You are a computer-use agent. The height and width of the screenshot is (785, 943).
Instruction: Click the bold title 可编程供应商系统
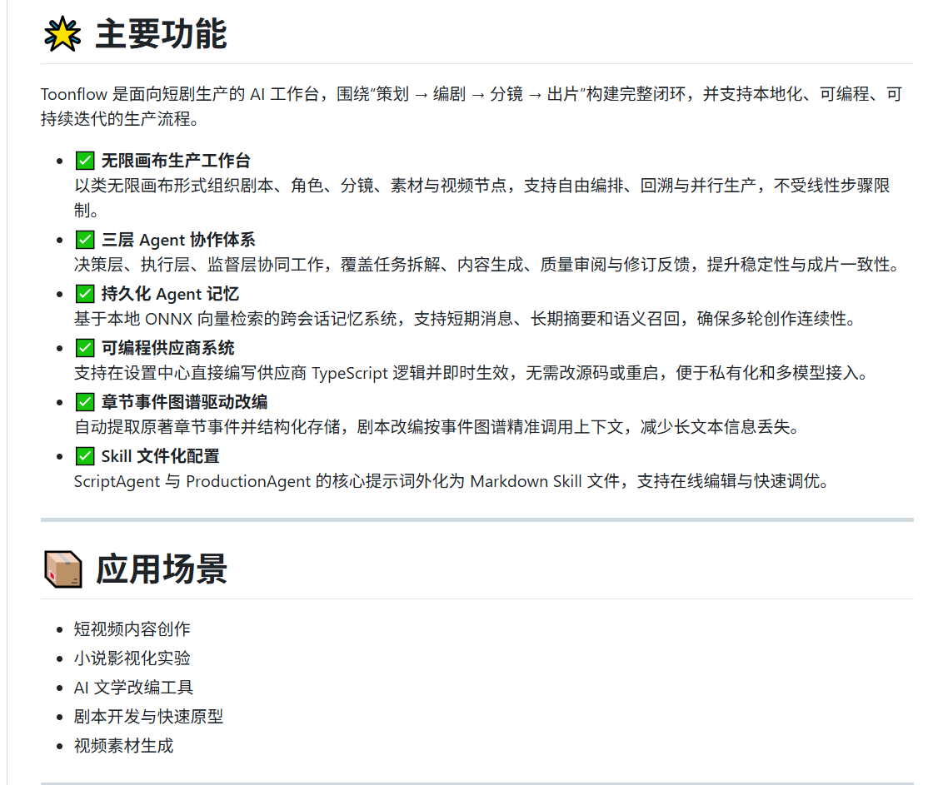[167, 348]
